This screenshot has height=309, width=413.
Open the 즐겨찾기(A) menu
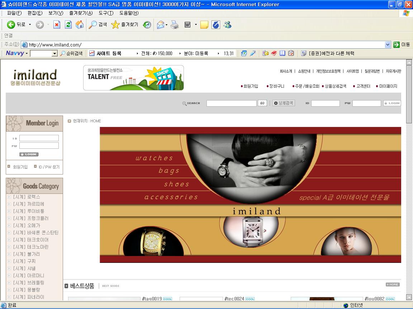[81, 13]
